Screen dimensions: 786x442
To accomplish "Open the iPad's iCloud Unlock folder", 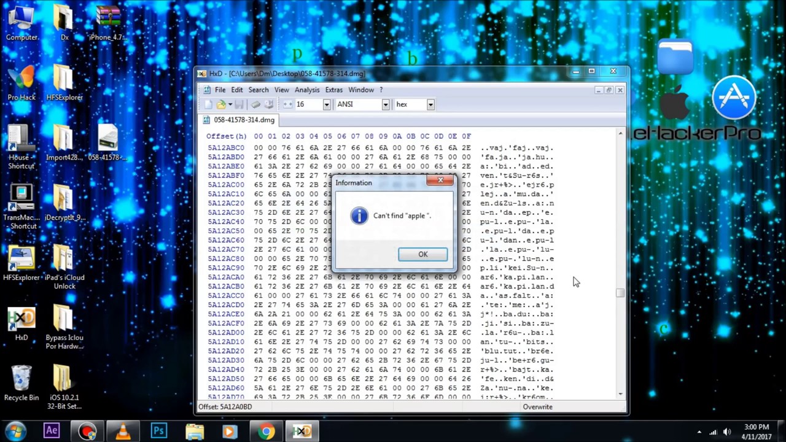I will (64, 268).
